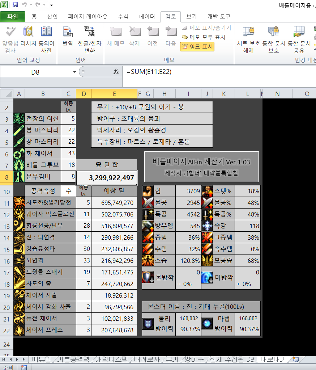Click the next sheet navigation arrow
Screen dimensions: 316x370
pos(17,360)
